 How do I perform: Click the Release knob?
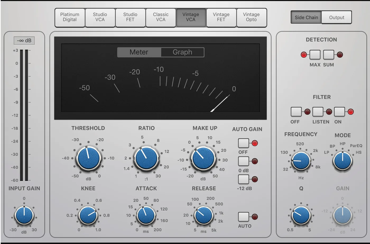pyautogui.click(x=204, y=216)
